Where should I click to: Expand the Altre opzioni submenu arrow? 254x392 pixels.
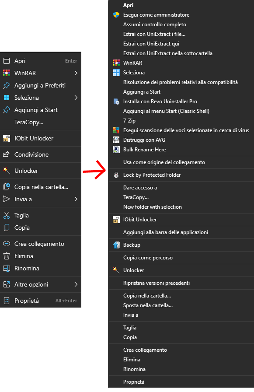(76, 284)
